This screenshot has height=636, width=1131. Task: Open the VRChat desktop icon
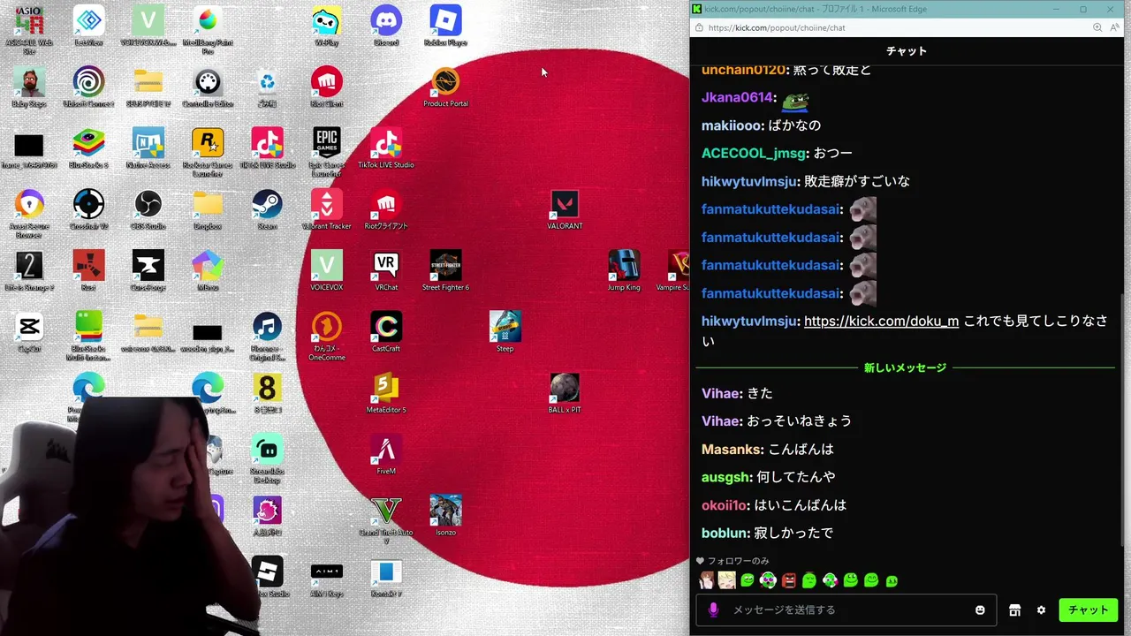tap(386, 270)
